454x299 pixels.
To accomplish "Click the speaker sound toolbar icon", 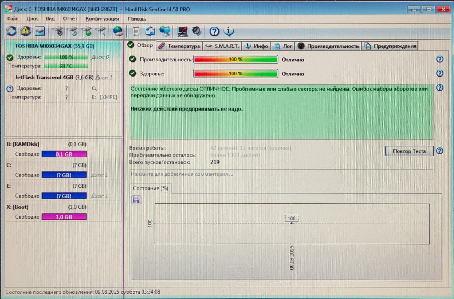I will click(x=196, y=32).
